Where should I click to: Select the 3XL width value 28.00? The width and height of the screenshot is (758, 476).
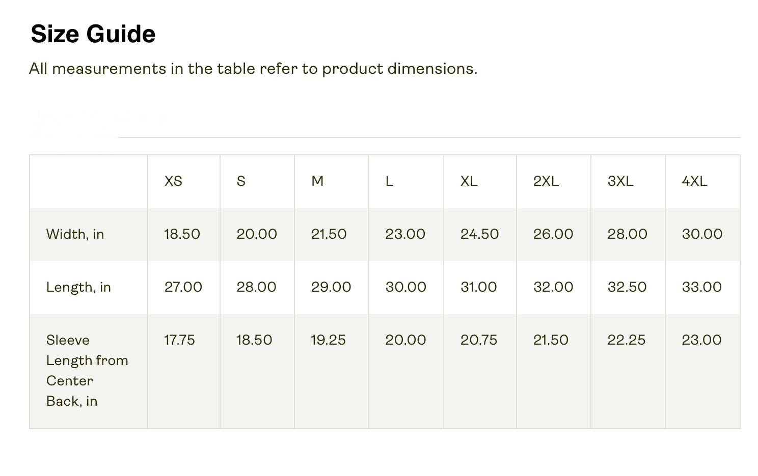click(x=627, y=234)
